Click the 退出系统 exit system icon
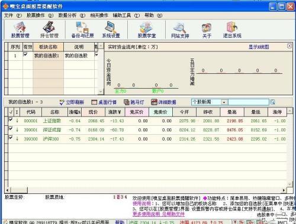296x224 pixels. [232, 30]
